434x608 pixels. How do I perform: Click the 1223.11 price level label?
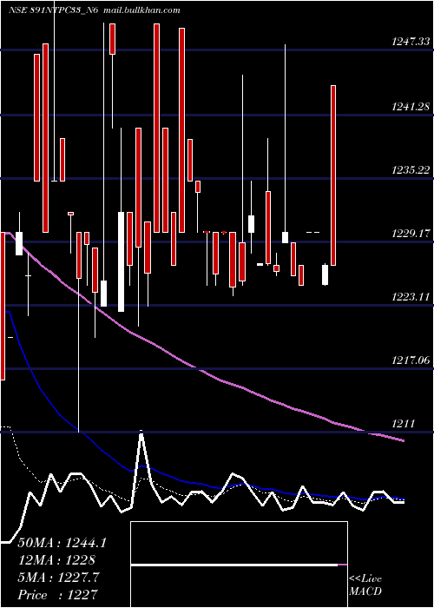411,297
